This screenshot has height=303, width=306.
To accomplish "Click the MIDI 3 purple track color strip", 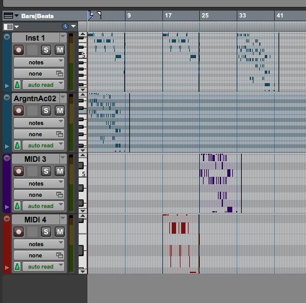I will (x=7, y=183).
